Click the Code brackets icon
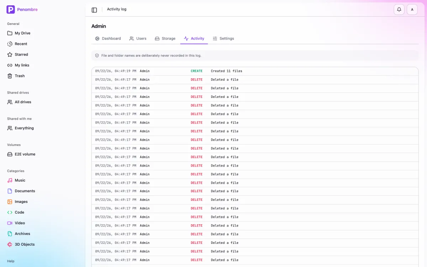The image size is (427, 267). click(x=10, y=213)
